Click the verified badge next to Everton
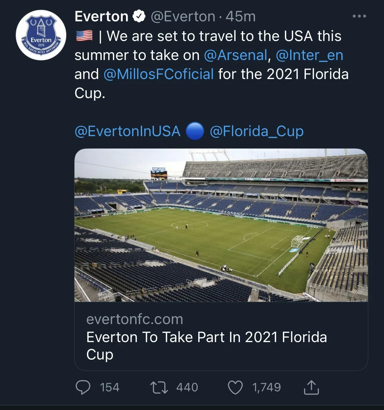 click(139, 16)
